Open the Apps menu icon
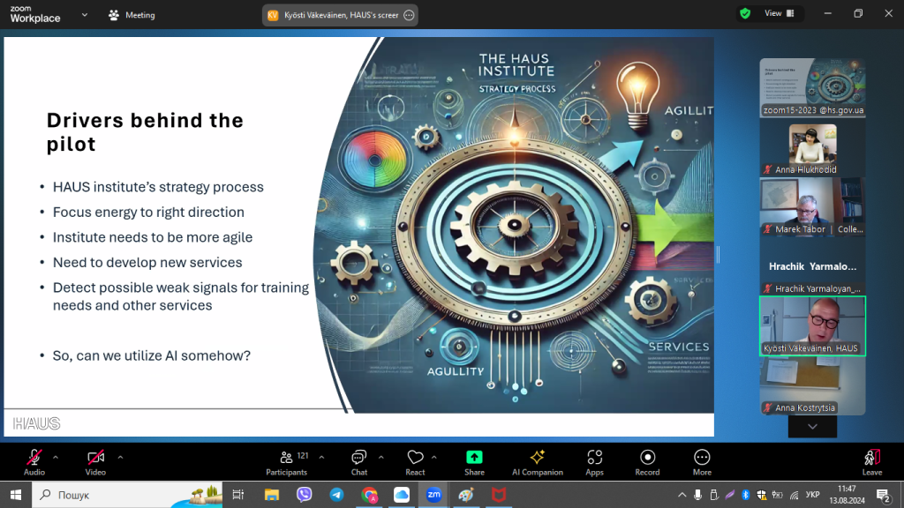This screenshot has width=904, height=508. 594,461
